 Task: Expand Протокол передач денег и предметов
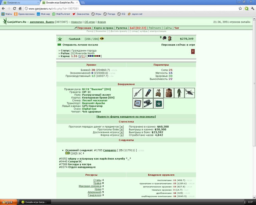[122, 127]
